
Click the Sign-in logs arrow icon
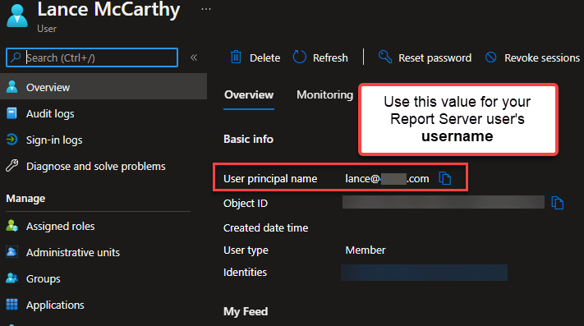[x=12, y=140]
